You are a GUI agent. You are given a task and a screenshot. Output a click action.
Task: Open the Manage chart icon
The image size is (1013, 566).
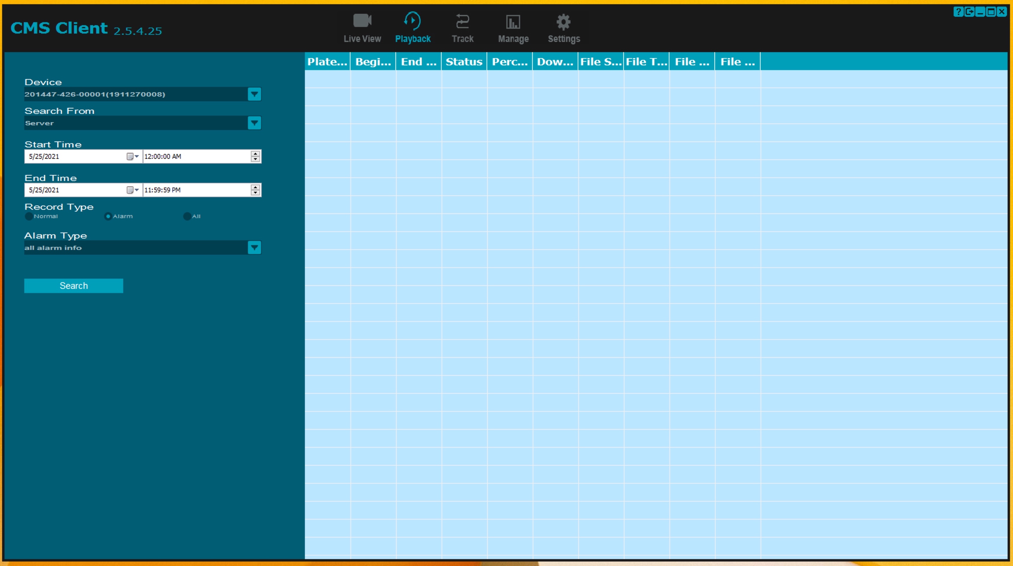point(513,22)
